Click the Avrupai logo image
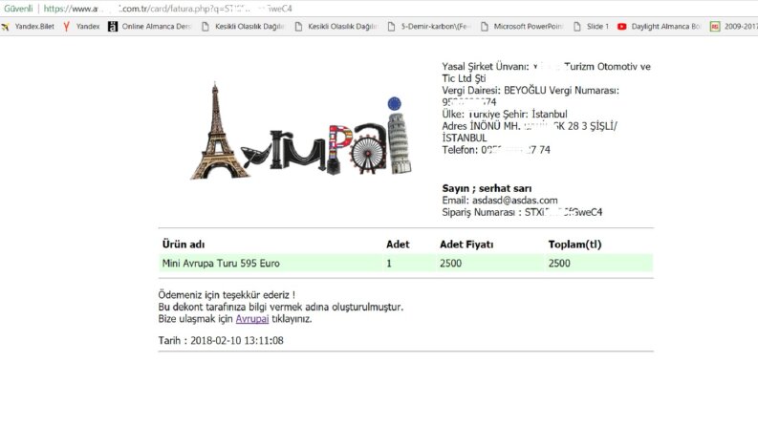The width and height of the screenshot is (758, 426). click(x=301, y=131)
